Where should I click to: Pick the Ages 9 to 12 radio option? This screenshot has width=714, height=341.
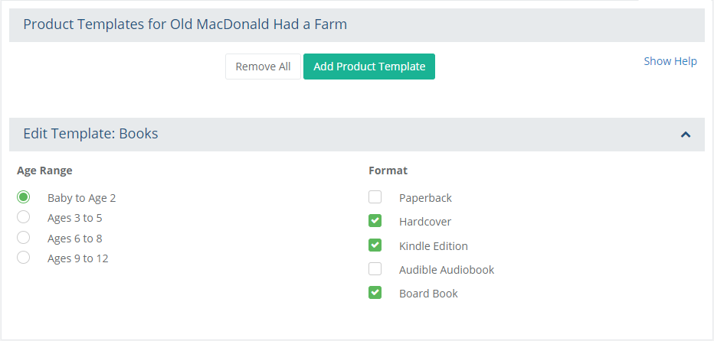coord(23,258)
